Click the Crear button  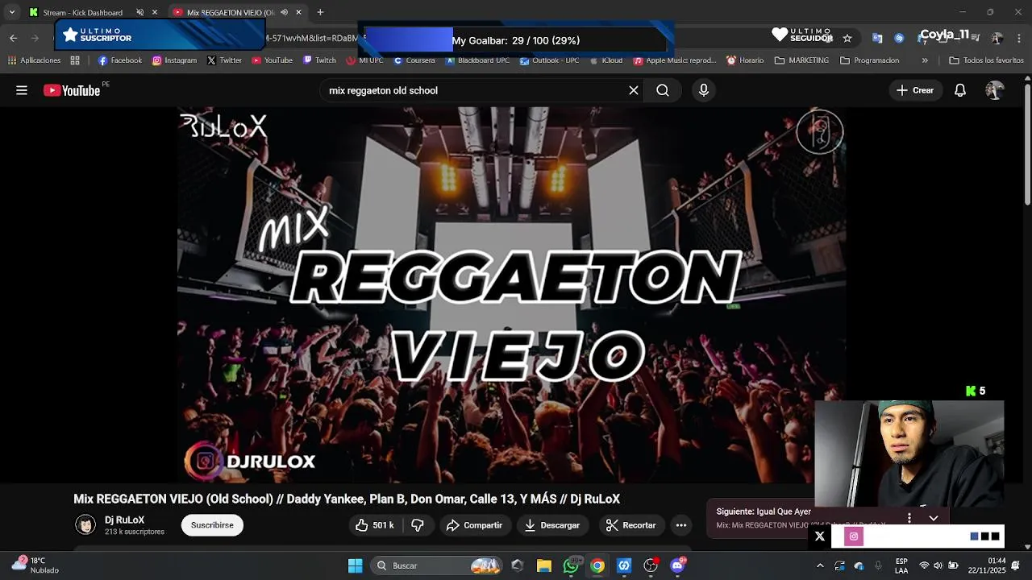tap(915, 90)
